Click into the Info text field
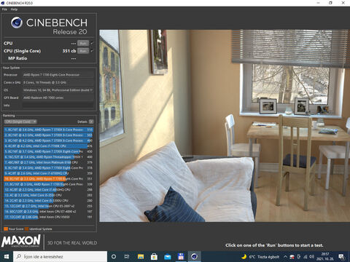This screenshot has width=350, height=262. (x=58, y=105)
